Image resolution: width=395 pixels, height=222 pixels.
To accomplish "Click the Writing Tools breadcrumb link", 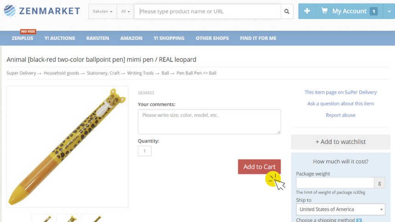I will pyautogui.click(x=140, y=73).
